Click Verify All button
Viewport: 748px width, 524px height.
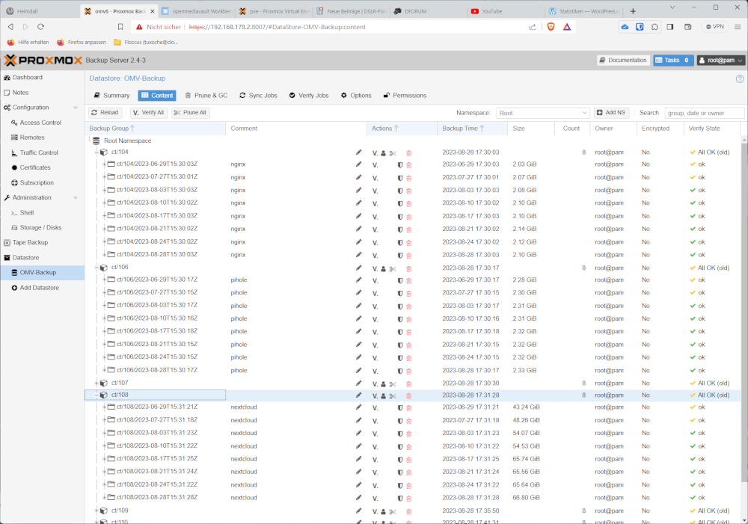tap(149, 113)
